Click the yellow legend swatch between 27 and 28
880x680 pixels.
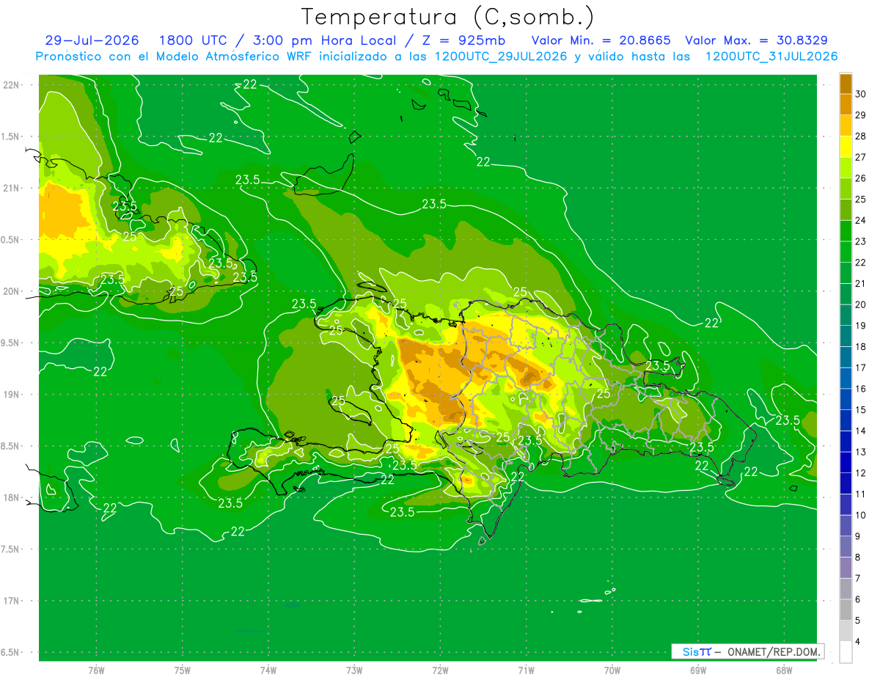tap(846, 146)
